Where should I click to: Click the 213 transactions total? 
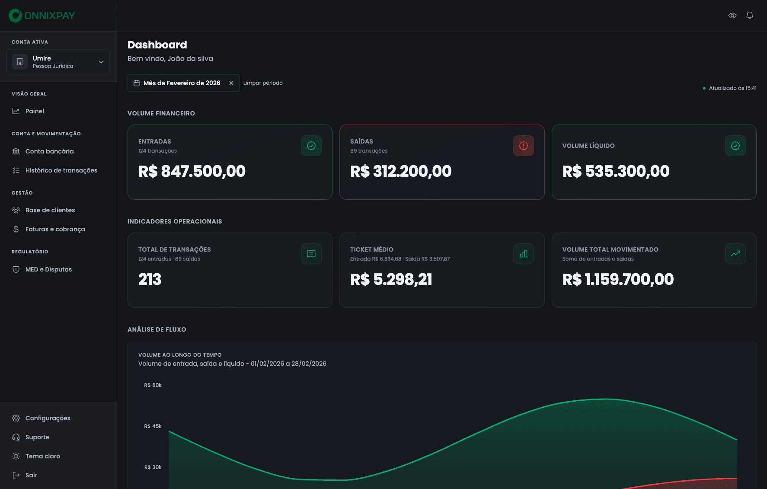[x=150, y=279]
